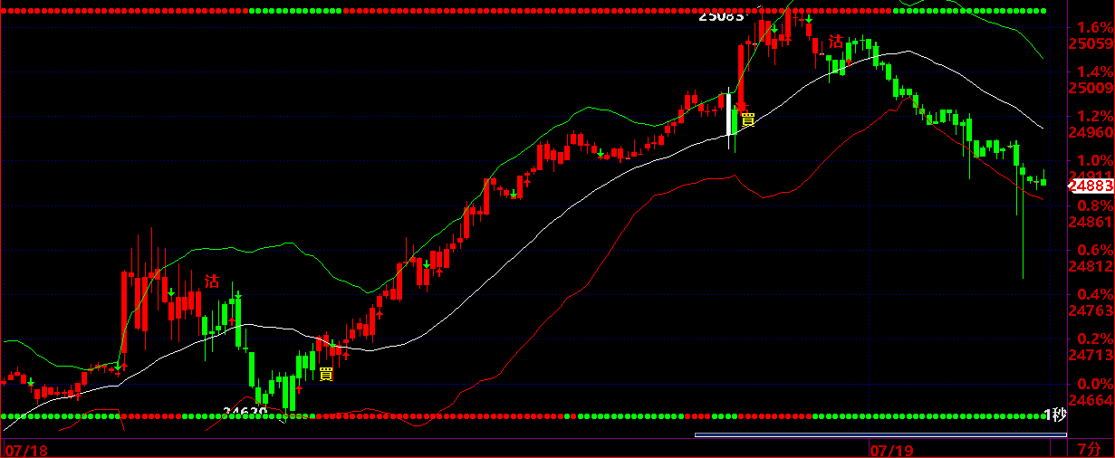Click the 1秒 refresh label

(x=1056, y=415)
